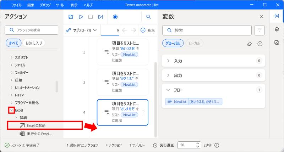The height and width of the screenshot is (152, 284).
Task: Save the flow with the save icon
Action: (71, 17)
